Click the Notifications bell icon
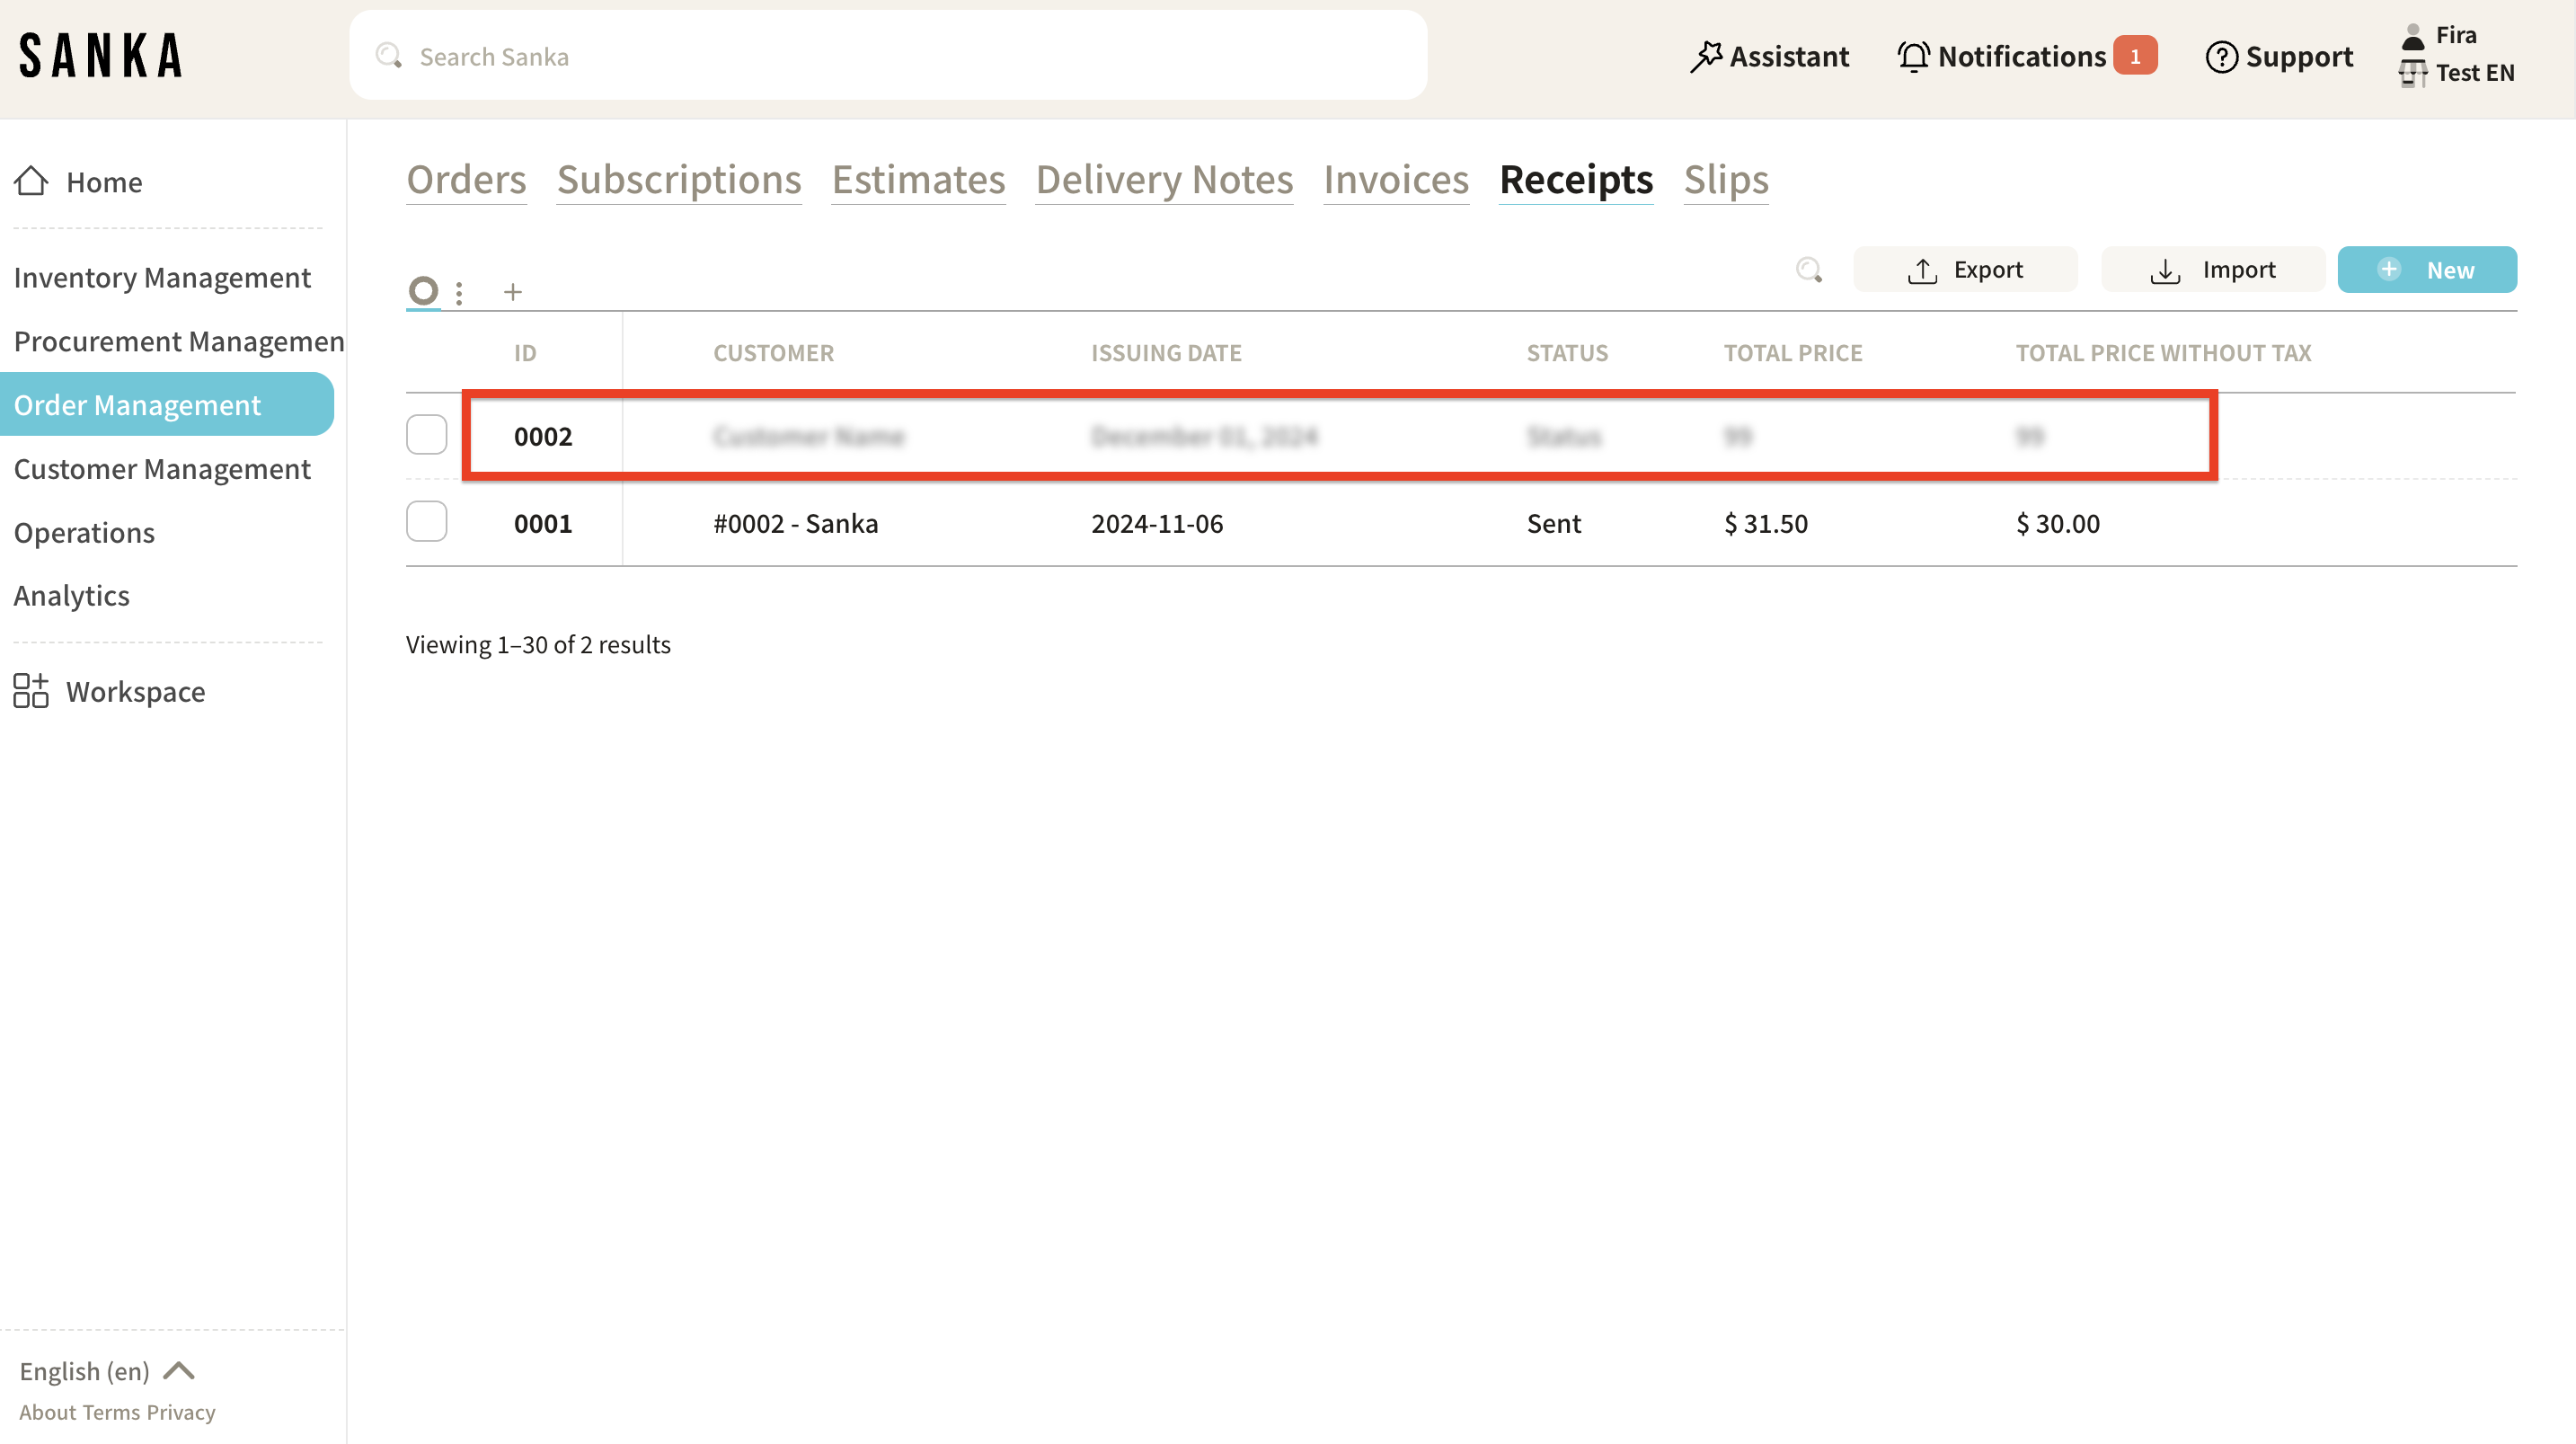Viewport: 2576px width, 1444px height. pos(1914,56)
